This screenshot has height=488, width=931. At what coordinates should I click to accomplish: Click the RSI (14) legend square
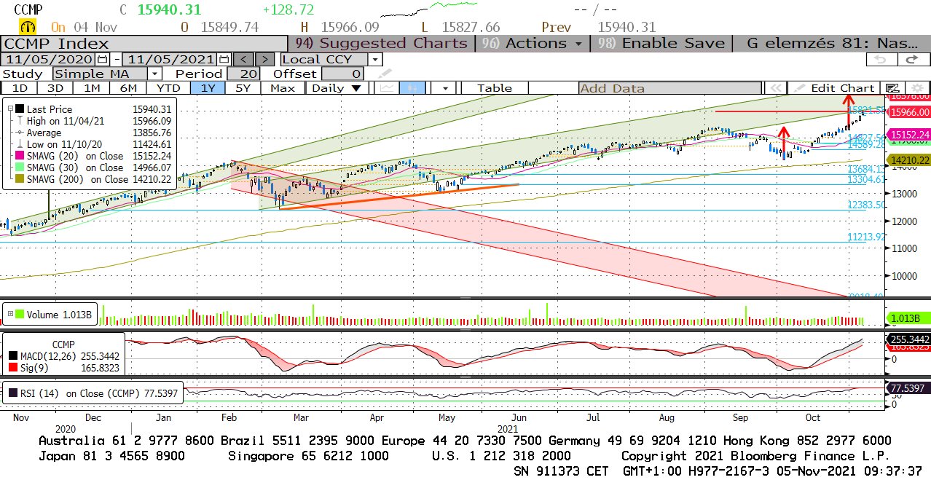[15, 393]
